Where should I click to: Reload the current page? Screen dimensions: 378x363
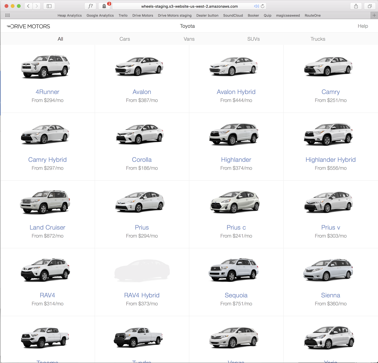[x=263, y=6]
